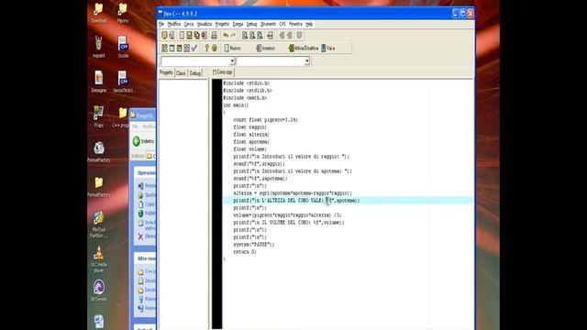
Task: Click the Nuovo toolbar button
Action: pos(232,49)
